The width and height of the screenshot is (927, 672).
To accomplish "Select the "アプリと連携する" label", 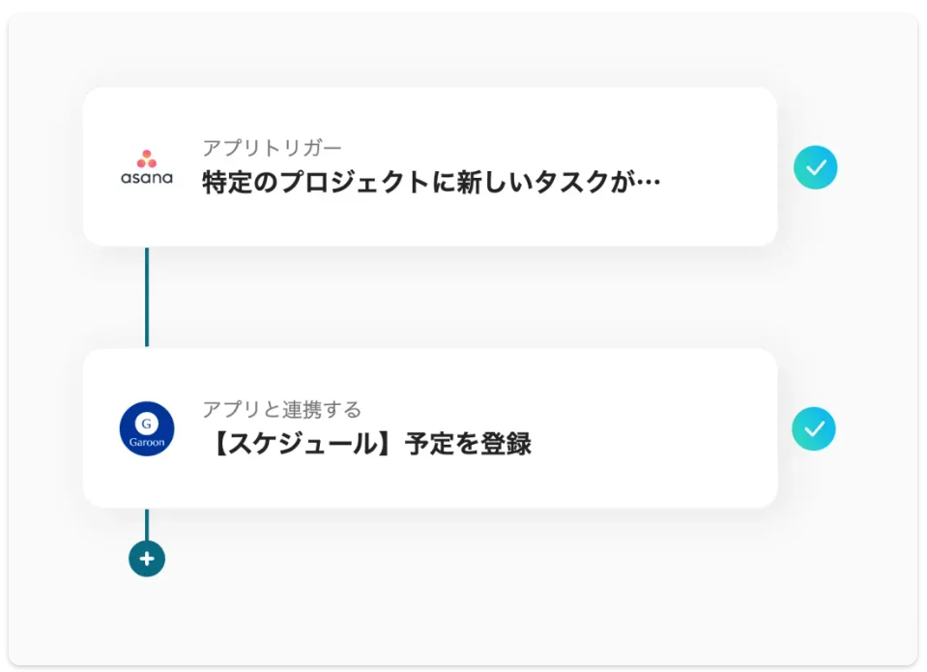I will coord(281,409).
